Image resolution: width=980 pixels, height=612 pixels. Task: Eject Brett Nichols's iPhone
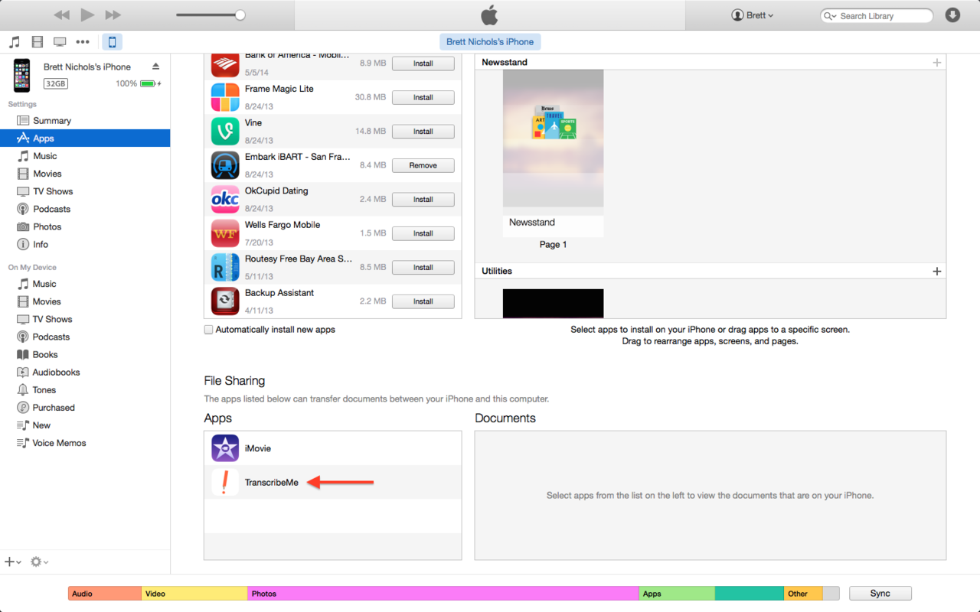coord(155,67)
